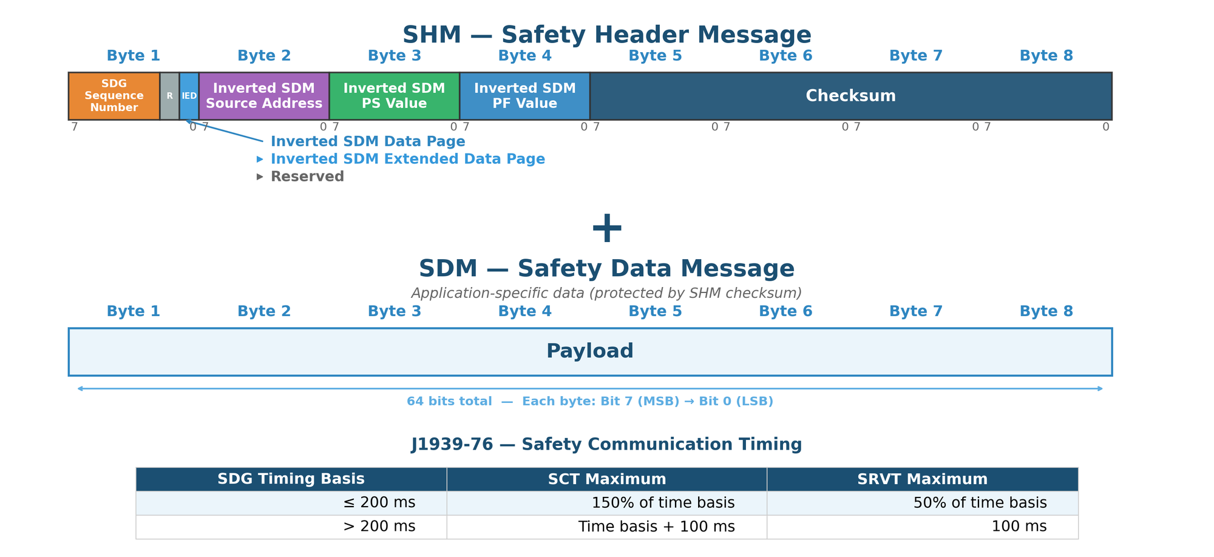Toggle the Inverted SDM Data Page callout
Viewport: 1214px width, 557px height.
367,141
